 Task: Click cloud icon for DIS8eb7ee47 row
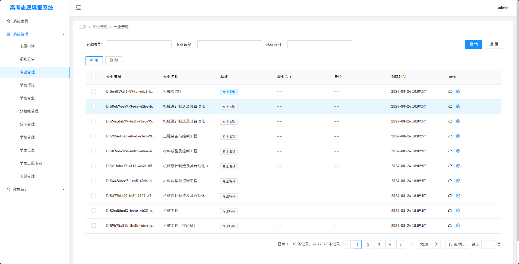tap(450, 106)
